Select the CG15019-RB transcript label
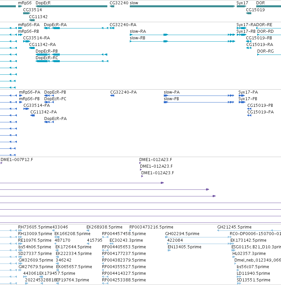This screenshot has height=285, width=281. click(x=259, y=38)
